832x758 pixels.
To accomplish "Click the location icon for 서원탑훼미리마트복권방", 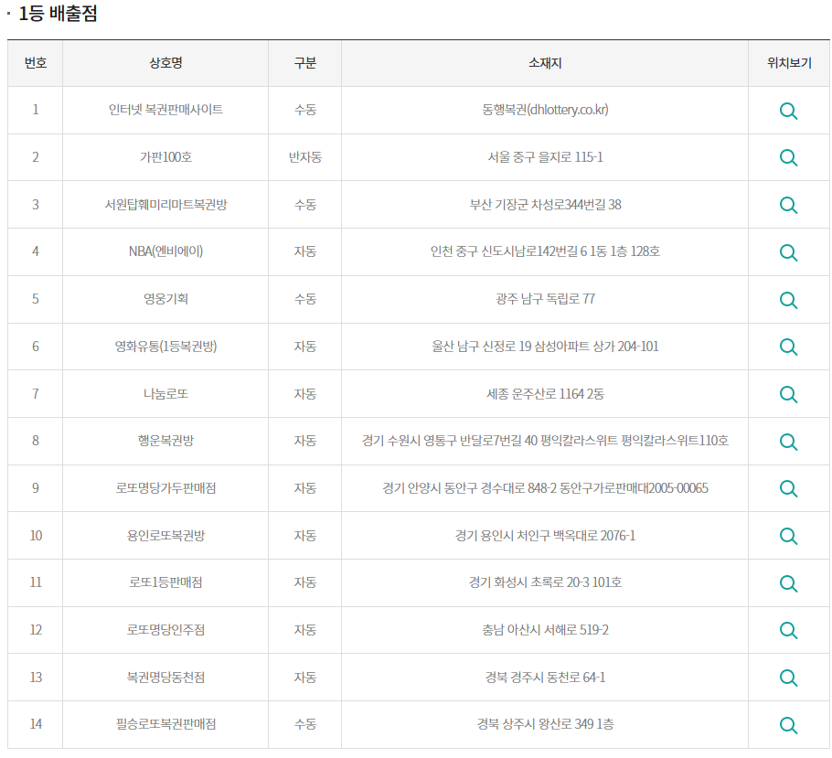I will [788, 205].
